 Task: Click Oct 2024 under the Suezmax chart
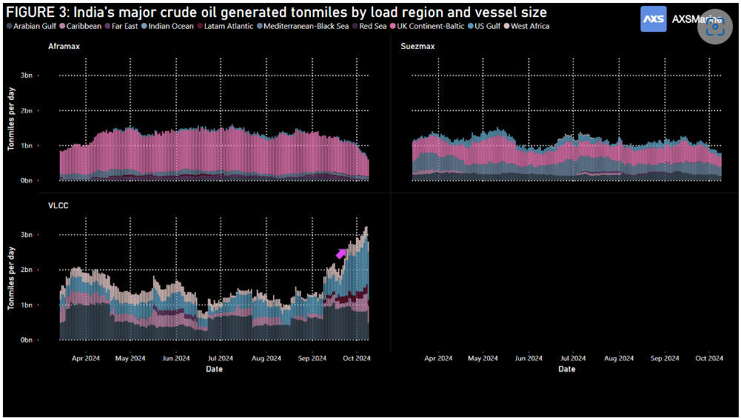[x=709, y=359]
